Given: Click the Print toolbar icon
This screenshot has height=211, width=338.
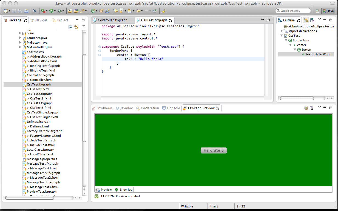Looking at the screenshot, I should [x=26, y=11].
